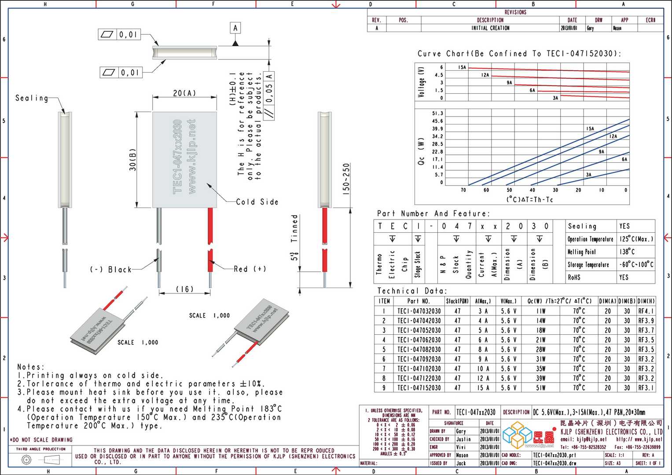The image size is (672, 475).
Task: Click the 15 A current value in row 9
Action: (x=483, y=388)
